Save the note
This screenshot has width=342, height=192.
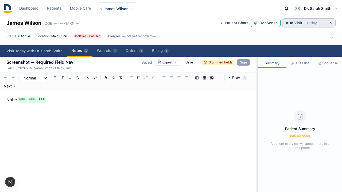click(x=189, y=62)
